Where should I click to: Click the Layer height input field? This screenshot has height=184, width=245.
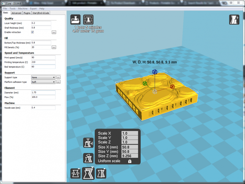click(41, 23)
